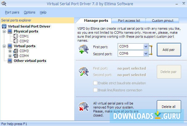Select the Virtual ports label
This screenshot has height=126, width=187.
(25, 46)
